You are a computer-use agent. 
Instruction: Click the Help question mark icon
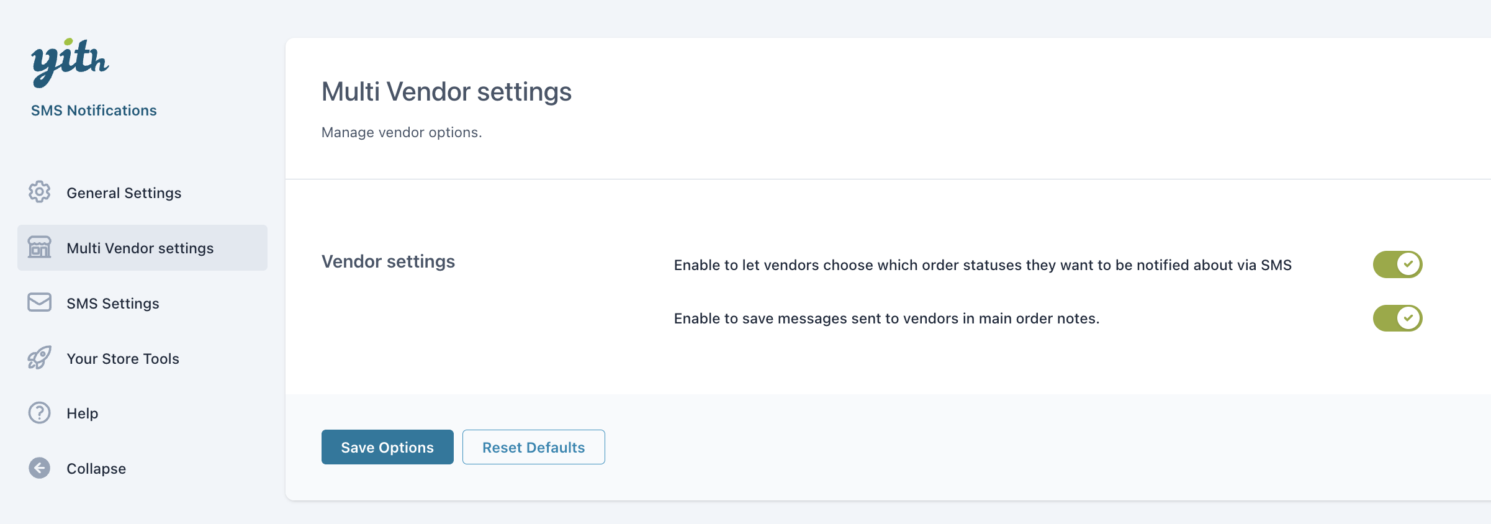click(40, 413)
